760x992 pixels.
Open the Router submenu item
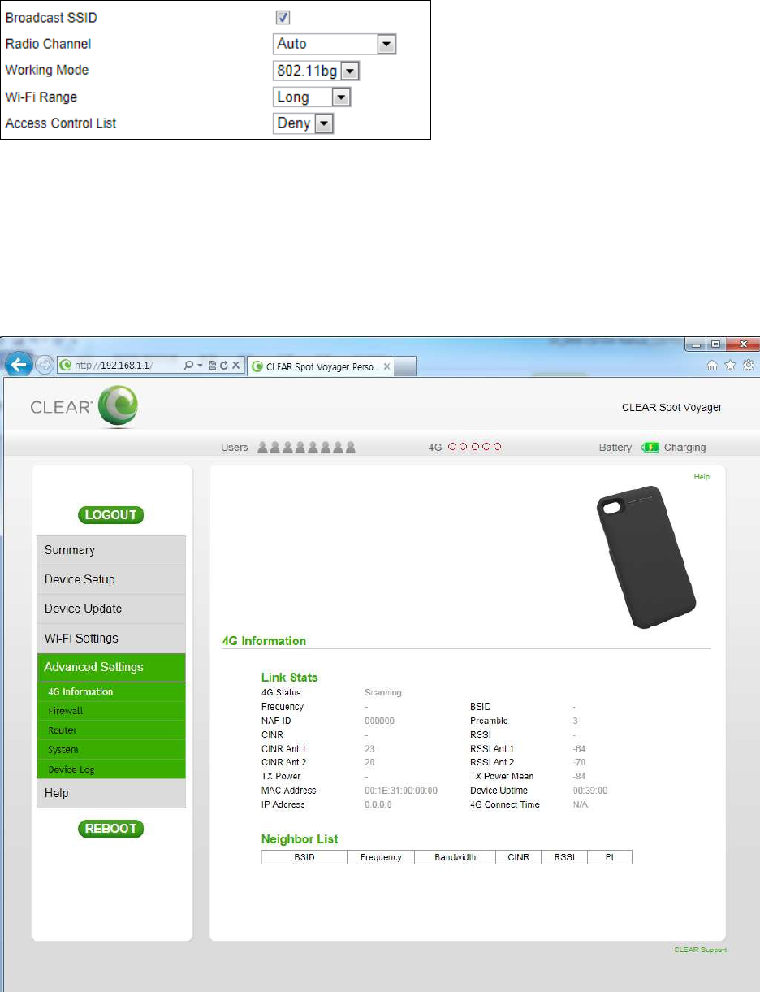pos(111,730)
